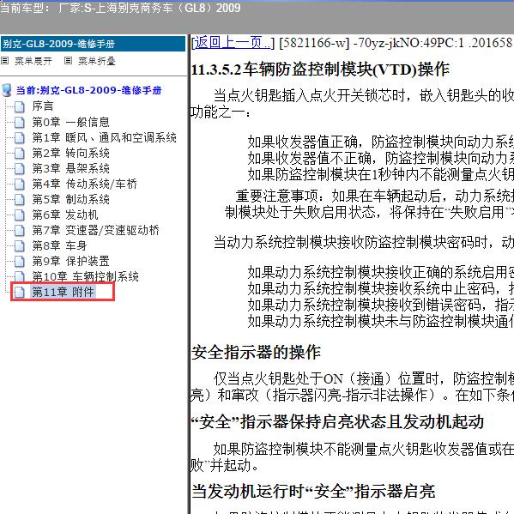Click line 如果动力系统控制模块未与防盗控制模块通信

[381, 321]
